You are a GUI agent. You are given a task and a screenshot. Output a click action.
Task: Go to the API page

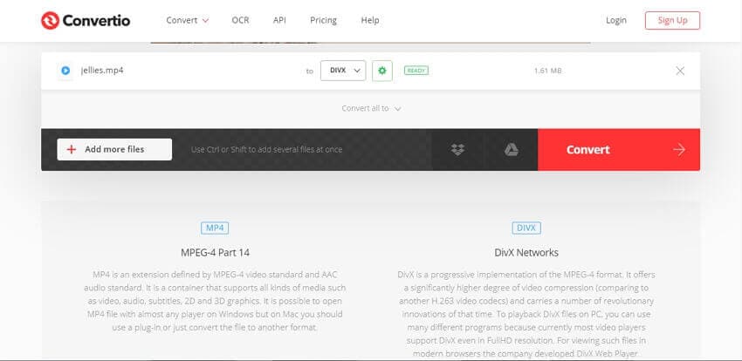[x=279, y=20]
